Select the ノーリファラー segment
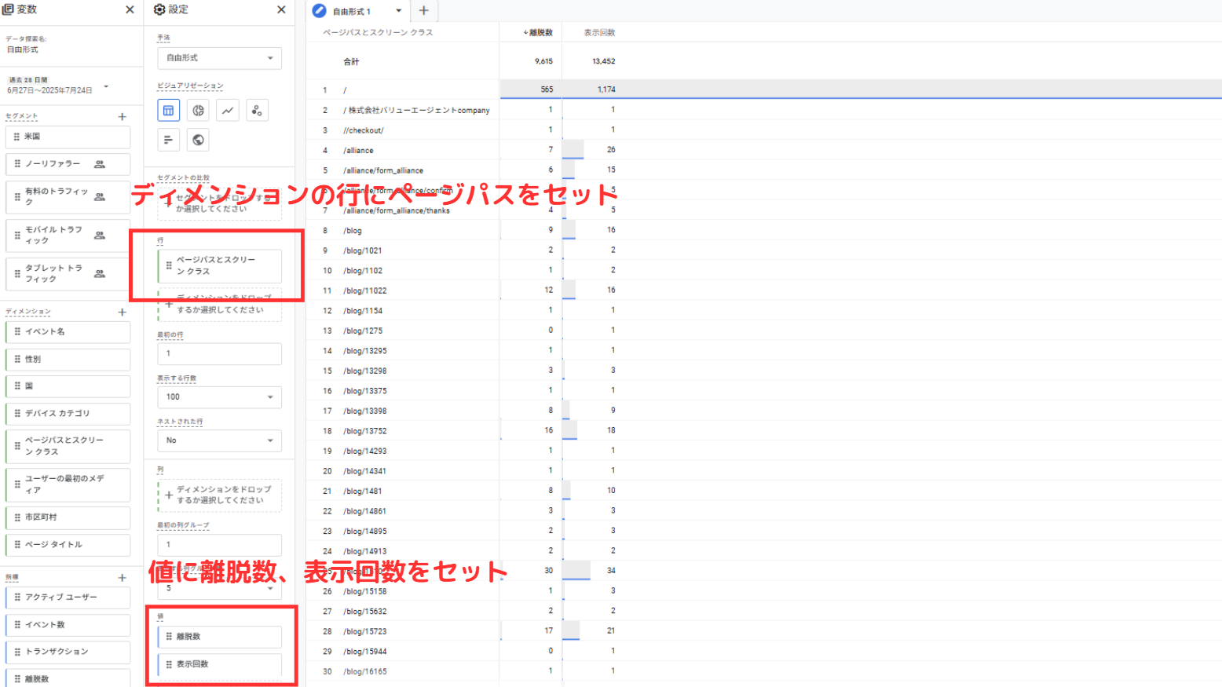This screenshot has height=687, width=1222. tap(68, 164)
